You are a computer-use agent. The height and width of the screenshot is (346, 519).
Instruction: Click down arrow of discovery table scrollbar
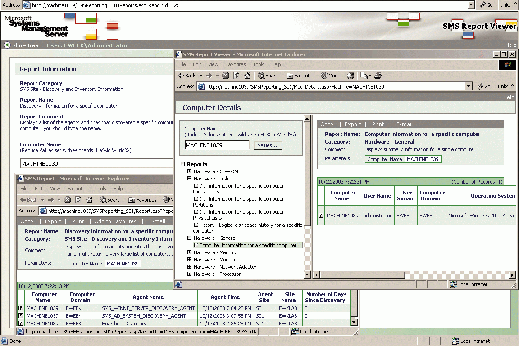click(354, 322)
